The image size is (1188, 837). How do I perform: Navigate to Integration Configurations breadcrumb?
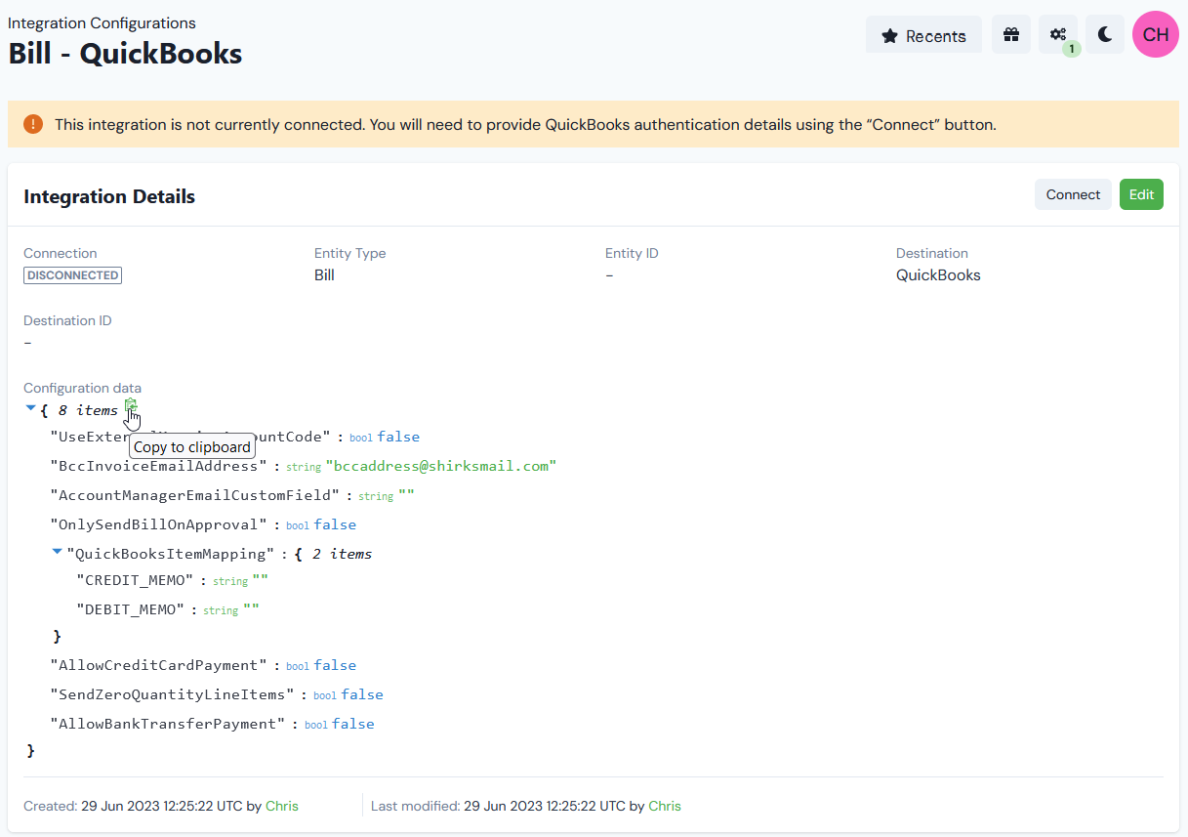pos(102,21)
